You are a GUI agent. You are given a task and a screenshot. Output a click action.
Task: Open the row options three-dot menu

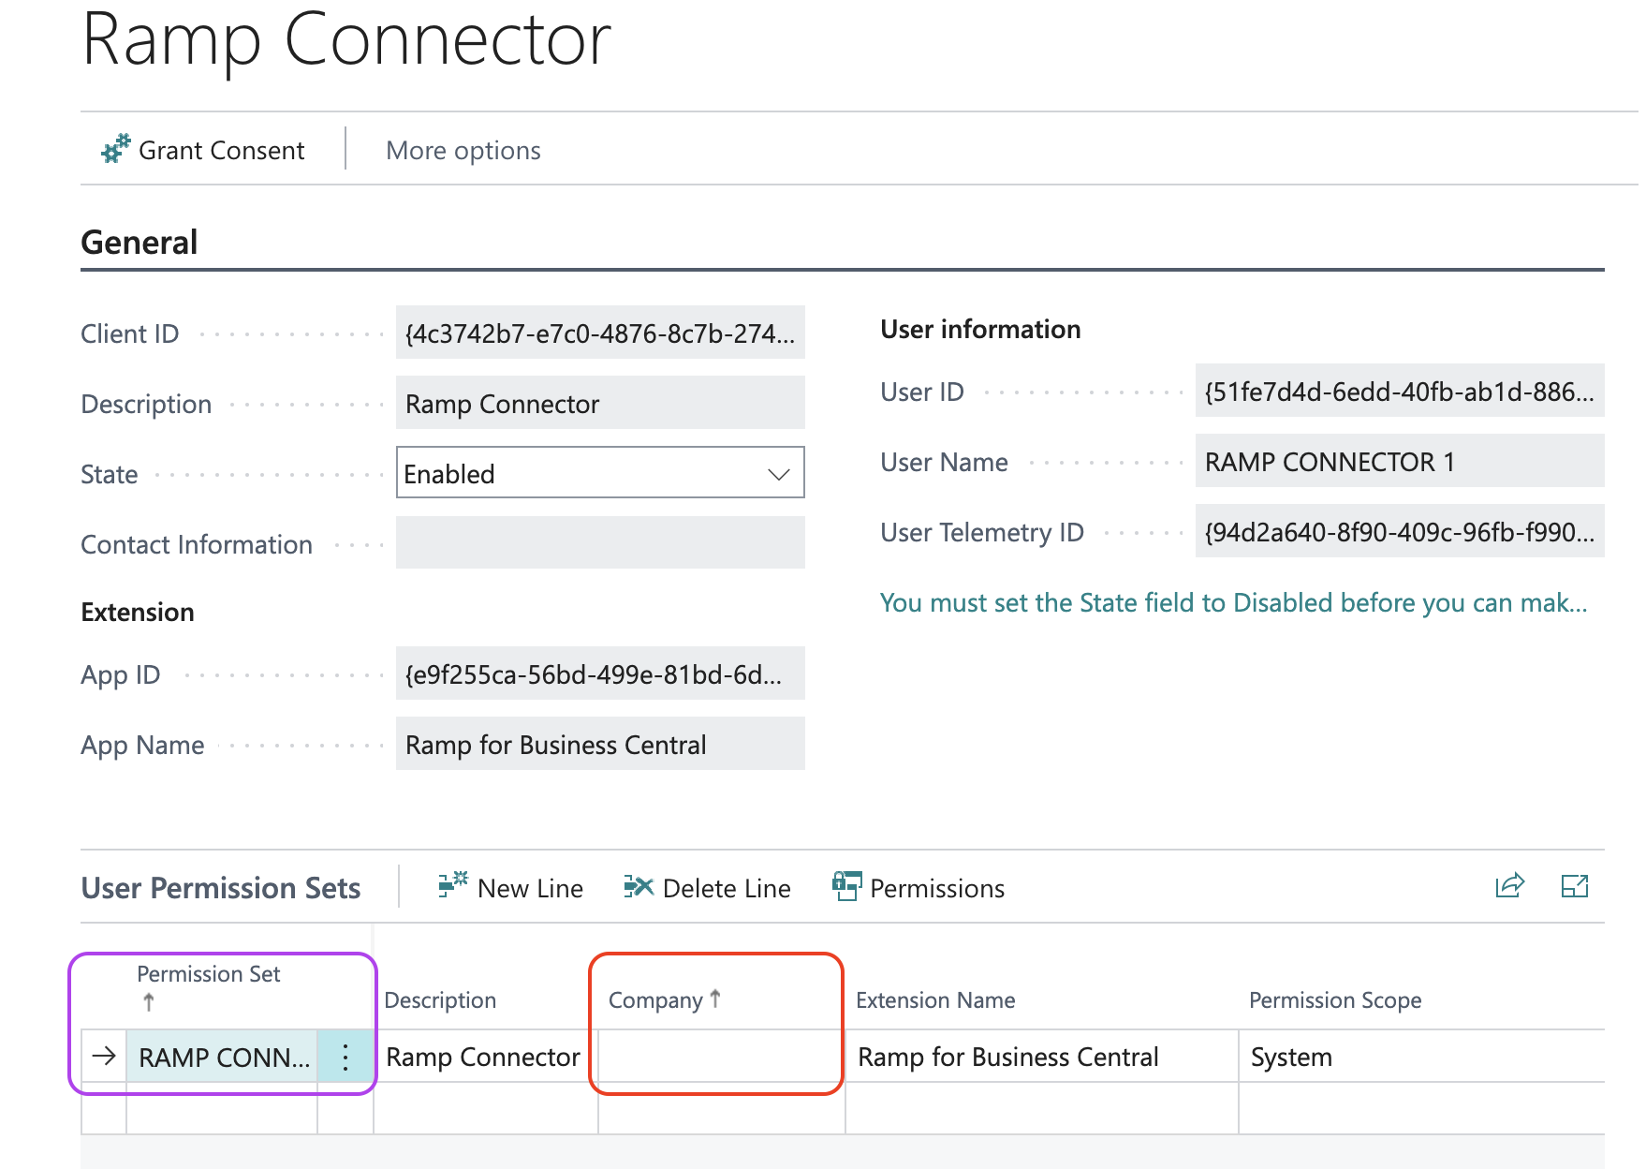(345, 1057)
